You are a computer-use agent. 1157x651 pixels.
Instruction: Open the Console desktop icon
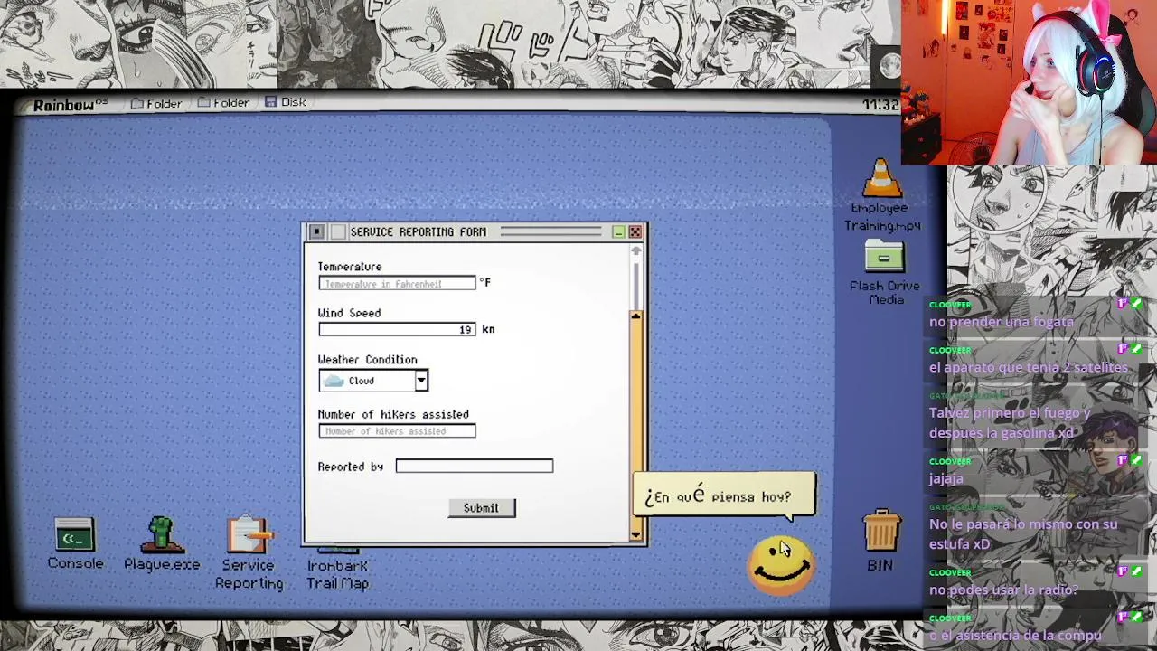(75, 543)
